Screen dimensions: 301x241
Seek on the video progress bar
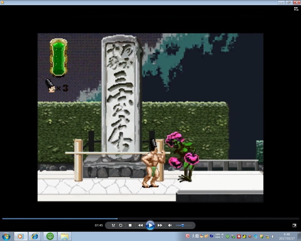pos(150,218)
